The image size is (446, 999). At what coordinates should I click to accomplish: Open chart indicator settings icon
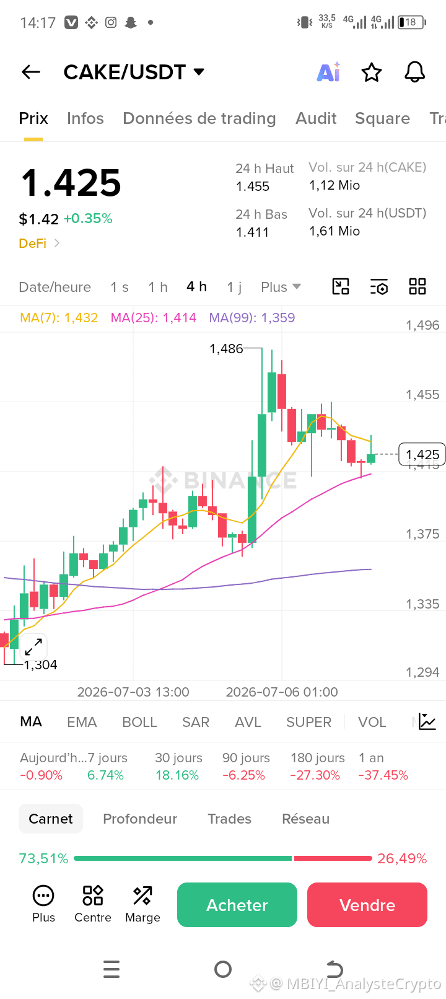[x=379, y=287]
